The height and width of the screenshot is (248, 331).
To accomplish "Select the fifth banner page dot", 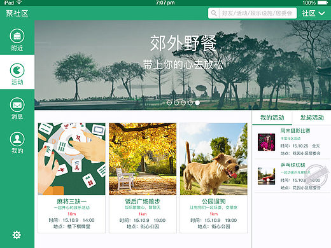I will (197, 103).
